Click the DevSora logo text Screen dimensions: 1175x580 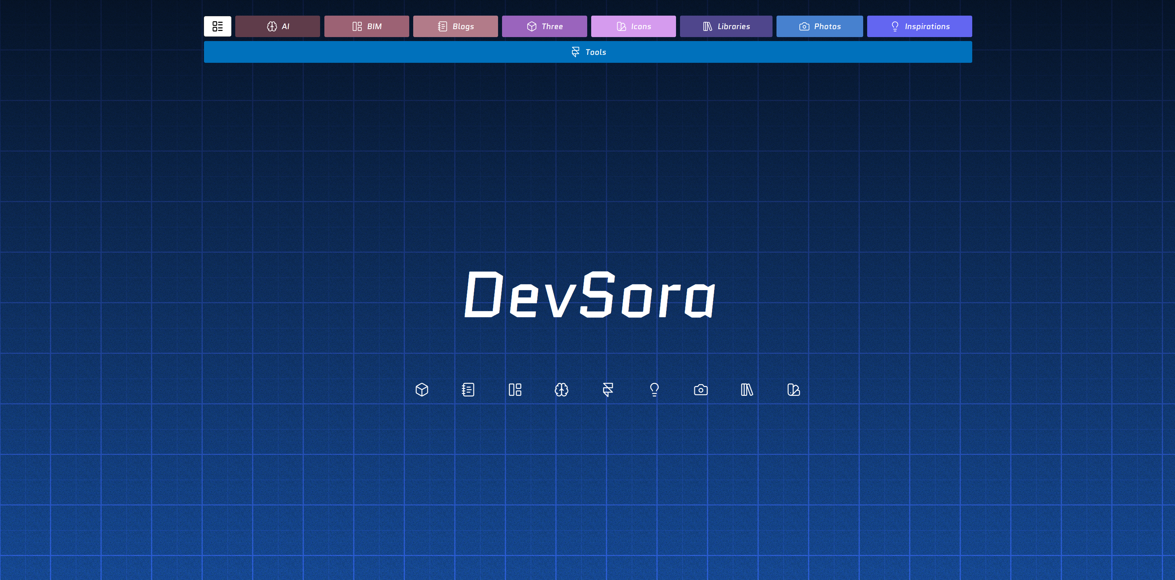tap(588, 297)
